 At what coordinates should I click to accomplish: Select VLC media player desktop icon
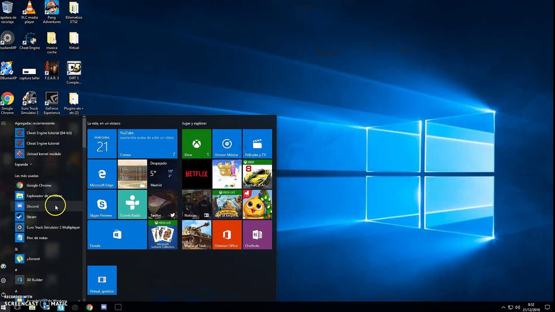coord(29,13)
